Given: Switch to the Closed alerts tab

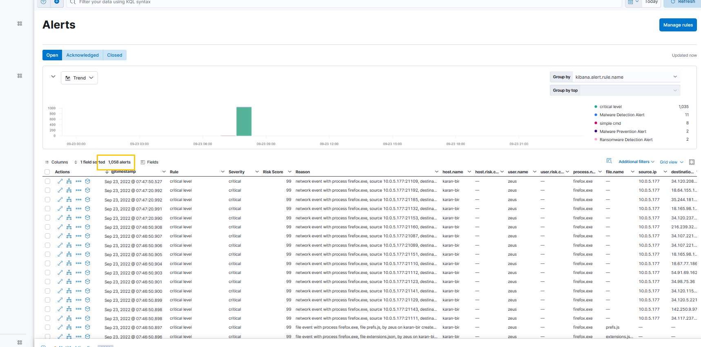Looking at the screenshot, I should [x=115, y=55].
